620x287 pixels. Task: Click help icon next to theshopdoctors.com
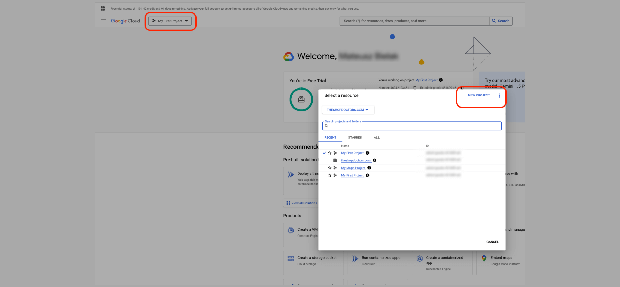375,160
